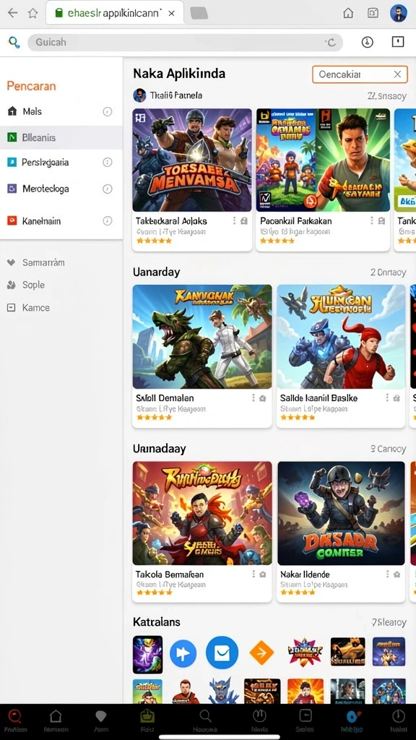Open the blue arrow app icon

[183, 653]
